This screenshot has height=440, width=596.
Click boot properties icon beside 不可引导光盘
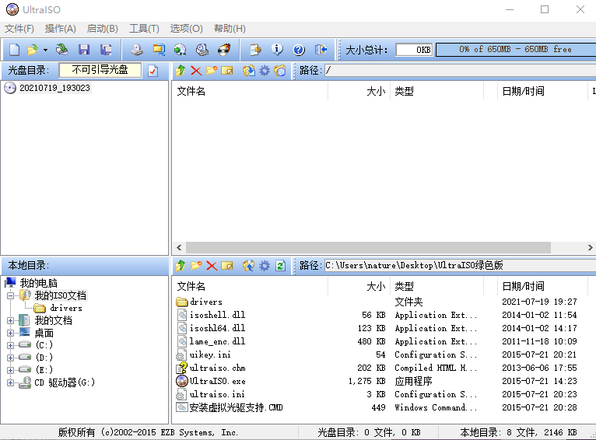153,71
